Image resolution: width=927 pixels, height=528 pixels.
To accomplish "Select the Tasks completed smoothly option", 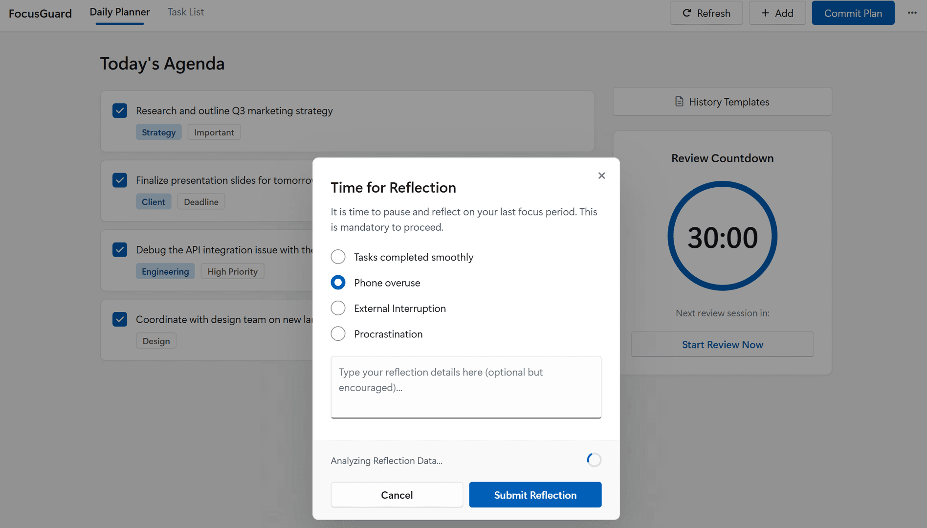I will coord(338,257).
